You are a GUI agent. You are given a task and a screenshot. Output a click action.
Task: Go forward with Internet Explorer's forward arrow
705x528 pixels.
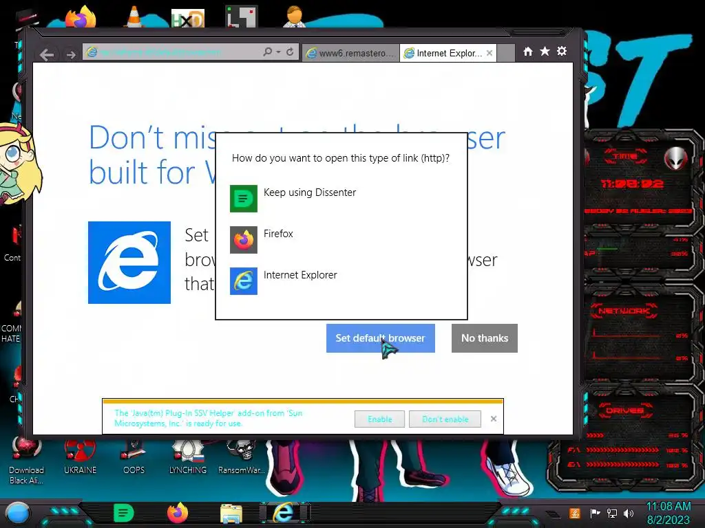(x=71, y=55)
